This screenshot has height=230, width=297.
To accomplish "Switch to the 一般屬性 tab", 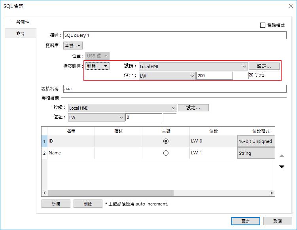I will coord(21,23).
